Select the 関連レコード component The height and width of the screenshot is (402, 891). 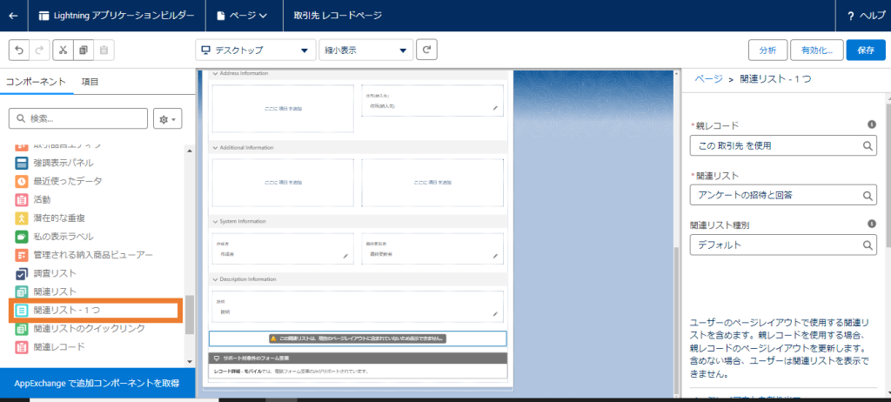[x=50, y=347]
